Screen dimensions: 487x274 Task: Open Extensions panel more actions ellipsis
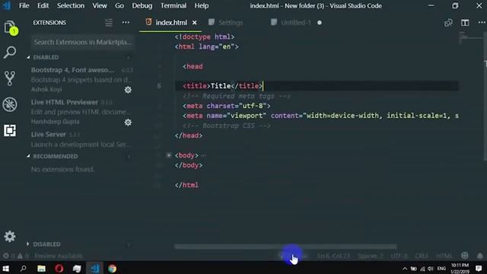[126, 23]
